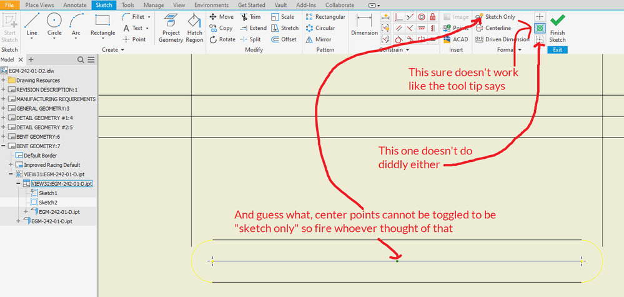Select Sketch1 in the browser tree
This screenshot has height=297, width=624.
pyautogui.click(x=48, y=193)
